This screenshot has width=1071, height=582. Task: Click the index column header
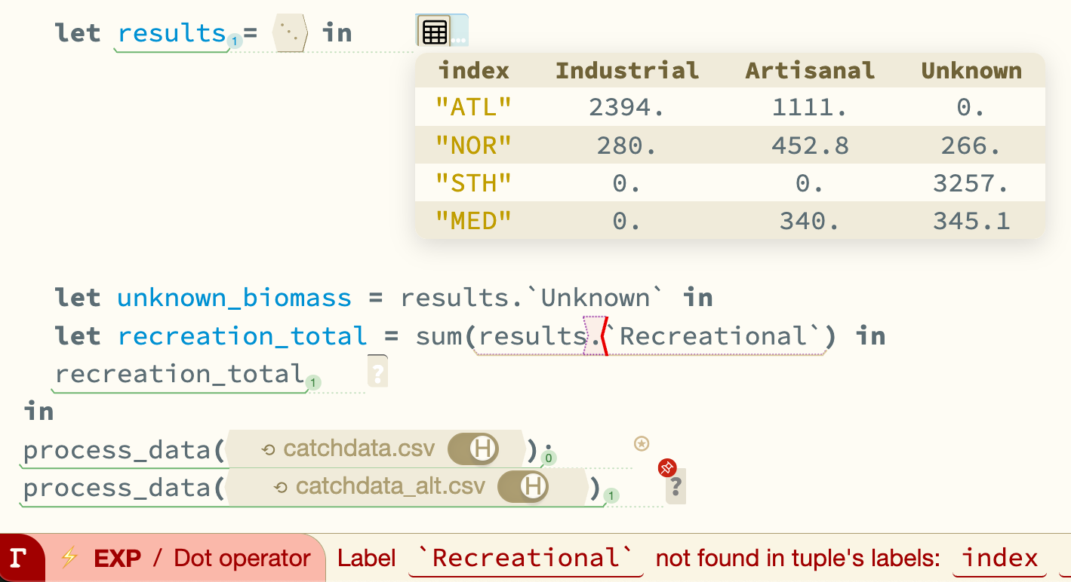click(x=474, y=71)
